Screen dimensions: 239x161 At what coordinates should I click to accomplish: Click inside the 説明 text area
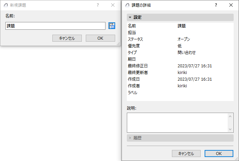[x=177, y=123]
